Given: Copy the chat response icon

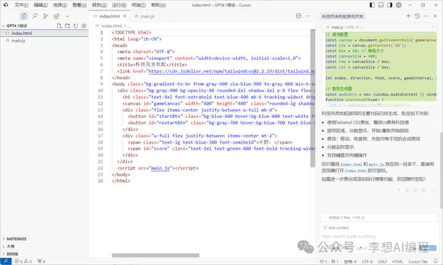Looking at the screenshot, I should pos(423,190).
